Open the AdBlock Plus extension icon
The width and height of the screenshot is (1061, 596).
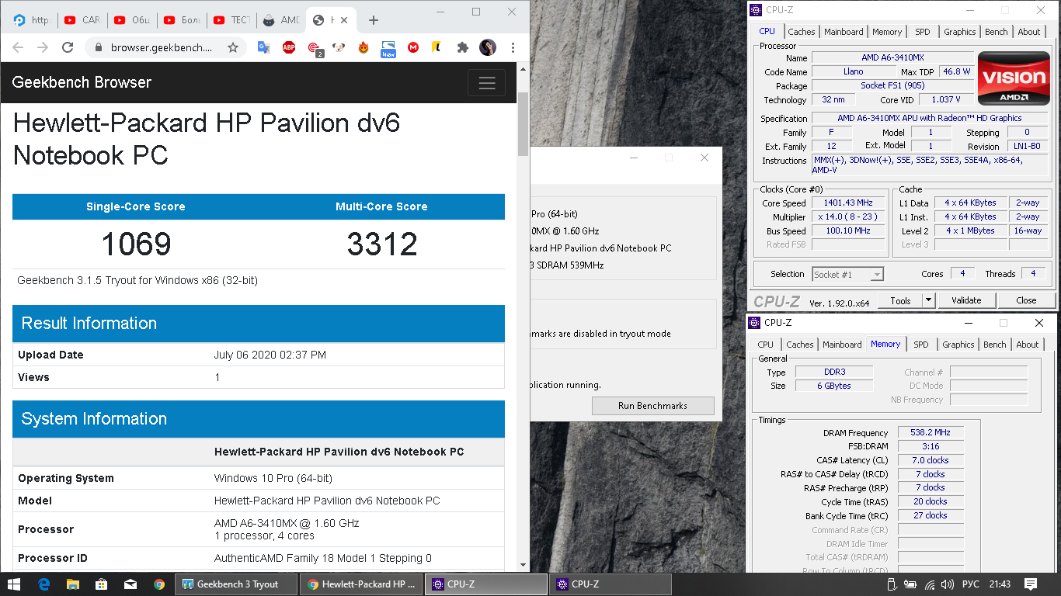(289, 47)
